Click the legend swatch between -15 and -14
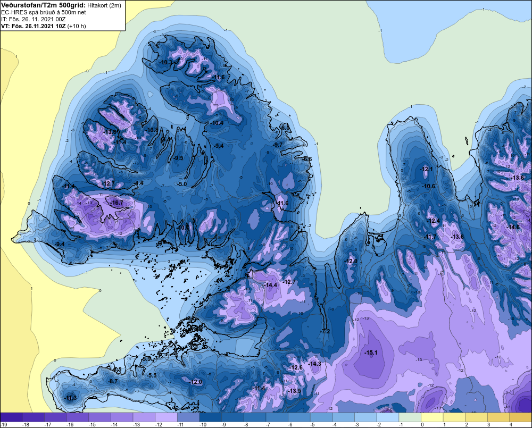The width and height of the screenshot is (532, 428). [100, 417]
